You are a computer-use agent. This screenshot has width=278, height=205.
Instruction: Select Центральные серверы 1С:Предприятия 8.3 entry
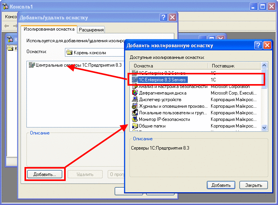(x=75, y=65)
